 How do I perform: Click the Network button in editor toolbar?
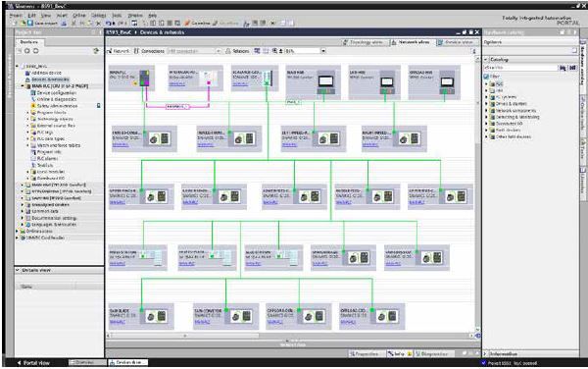point(119,51)
